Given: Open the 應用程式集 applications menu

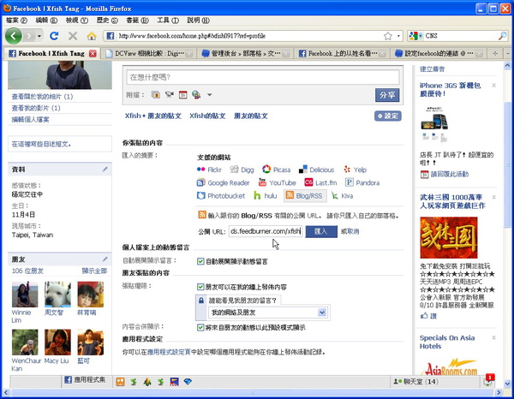Looking at the screenshot, I should point(85,379).
